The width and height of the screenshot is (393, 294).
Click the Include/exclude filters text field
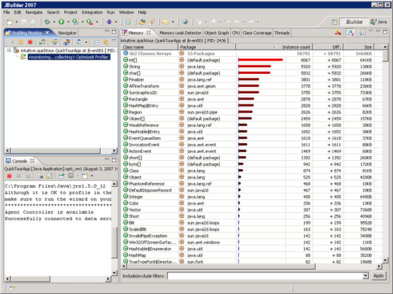[x=263, y=276]
